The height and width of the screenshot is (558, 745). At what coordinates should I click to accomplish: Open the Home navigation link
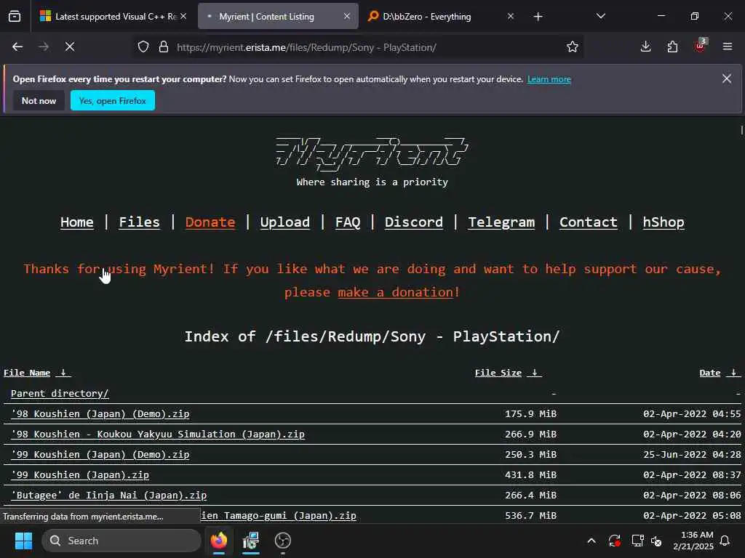(x=77, y=222)
